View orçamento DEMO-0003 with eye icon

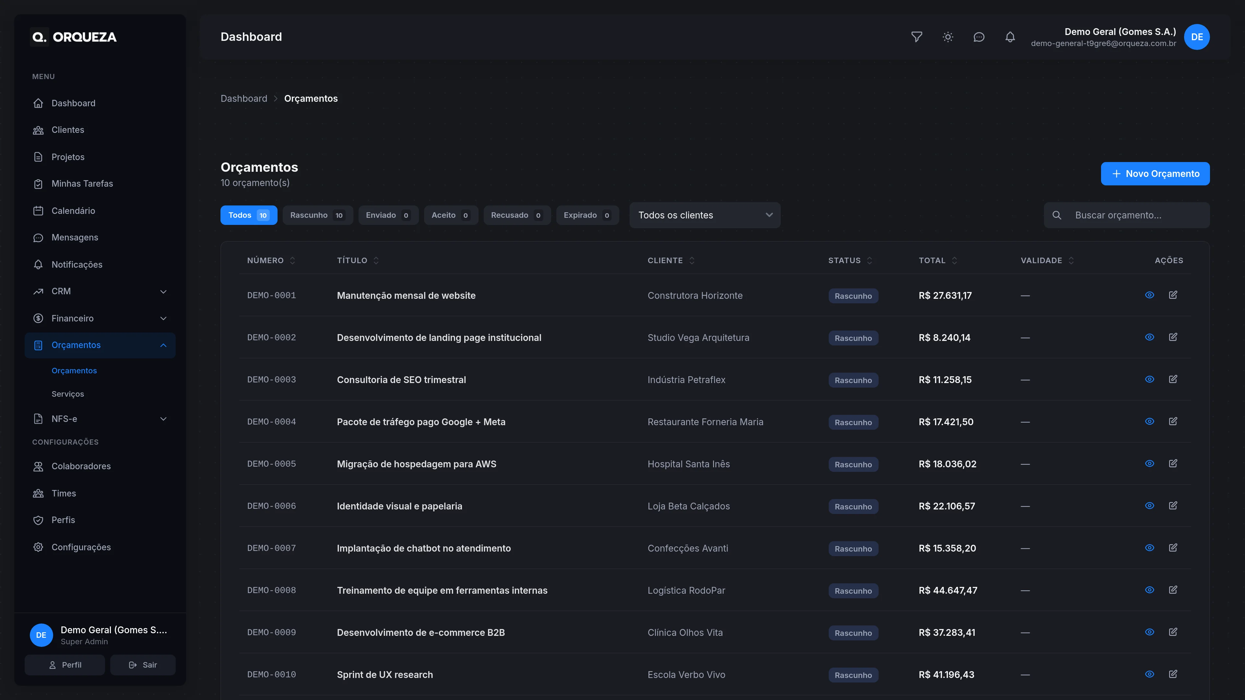(x=1149, y=379)
